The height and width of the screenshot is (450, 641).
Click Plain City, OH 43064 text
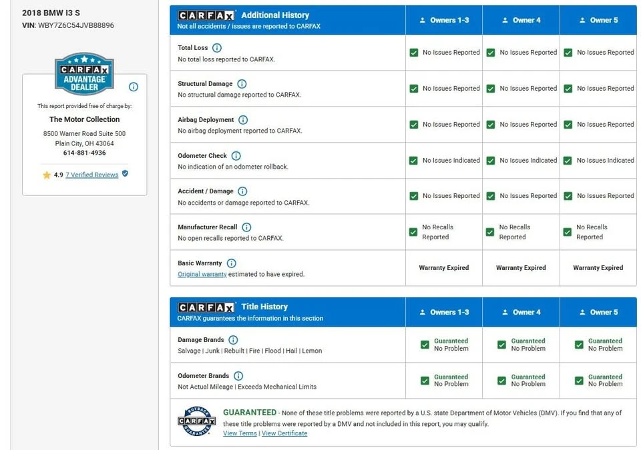[x=85, y=143]
